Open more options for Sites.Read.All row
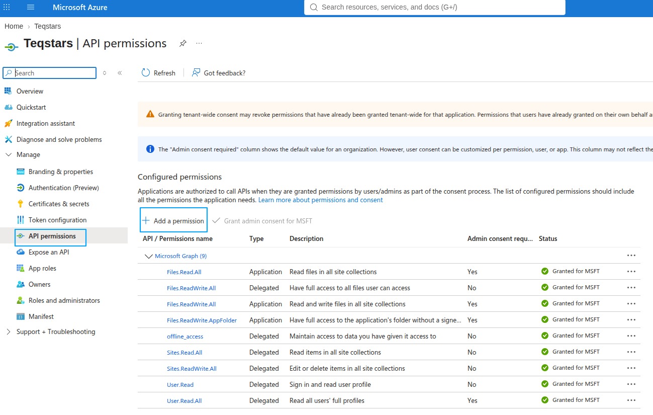This screenshot has width=653, height=415. [x=631, y=352]
